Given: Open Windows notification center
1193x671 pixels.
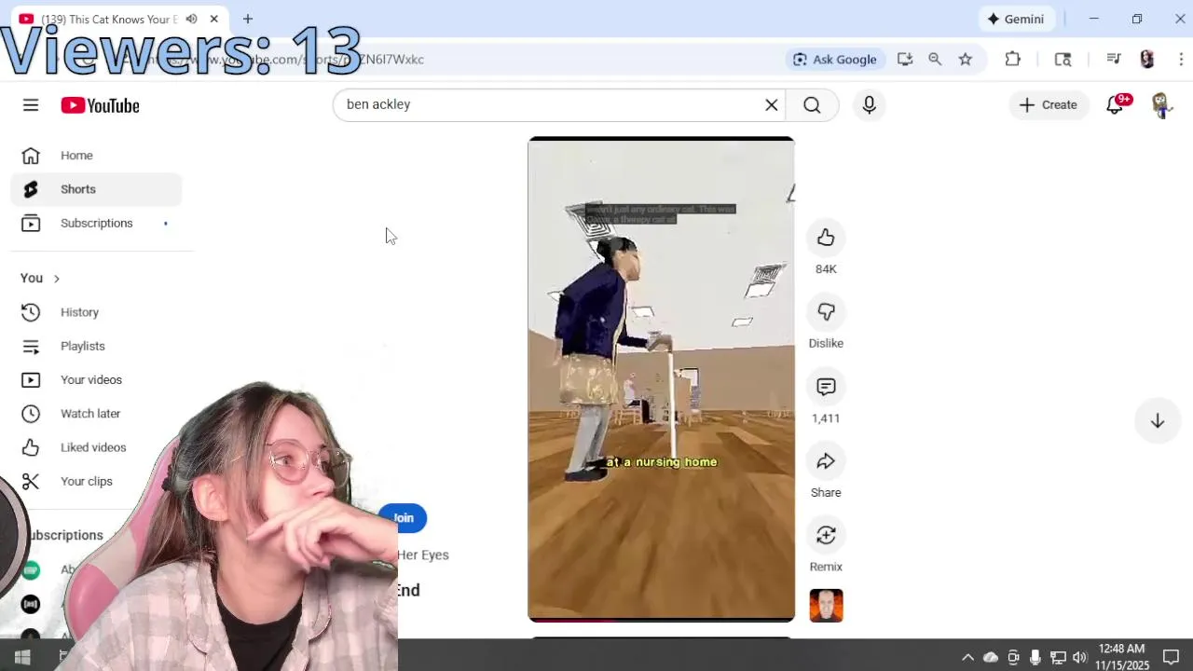Looking at the screenshot, I should tap(1171, 657).
